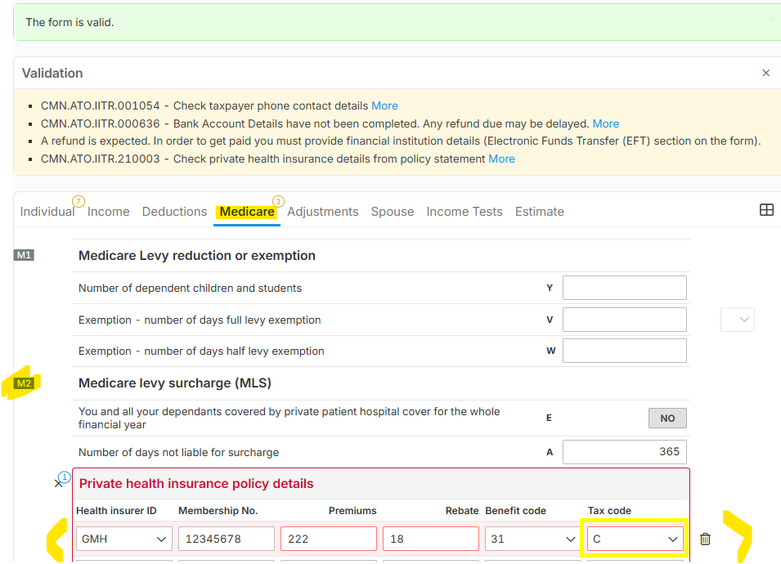Go to the Adjustments tab
The width and height of the screenshot is (781, 564).
coord(323,212)
